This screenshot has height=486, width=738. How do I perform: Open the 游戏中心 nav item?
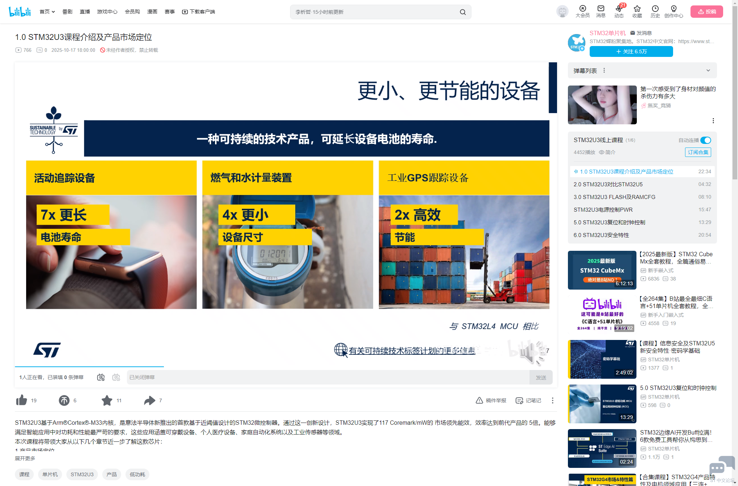point(107,12)
